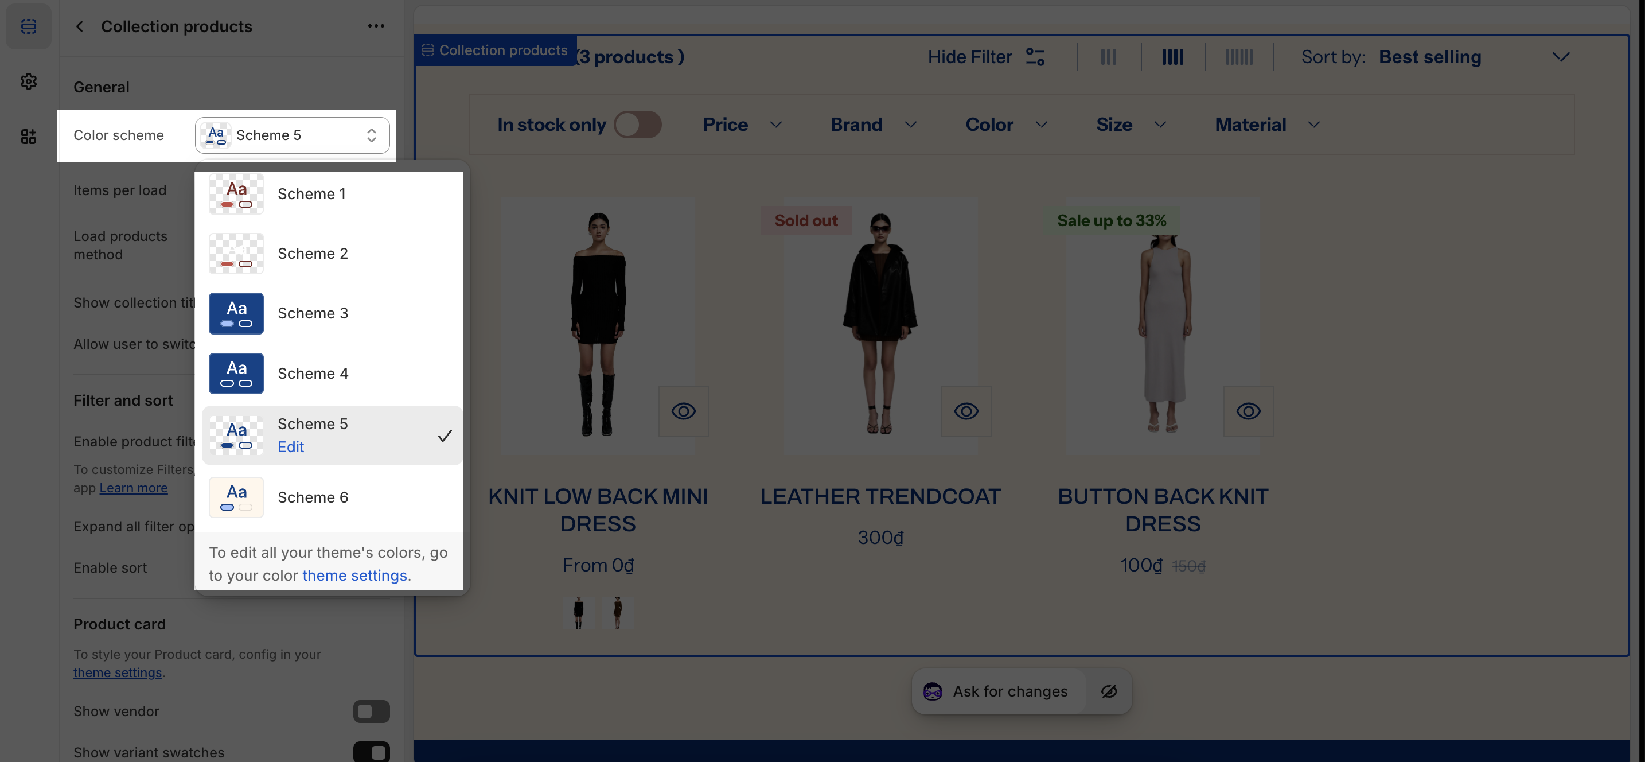The width and height of the screenshot is (1645, 762).
Task: Open the theme settings link in dropdown footer
Action: (x=354, y=575)
